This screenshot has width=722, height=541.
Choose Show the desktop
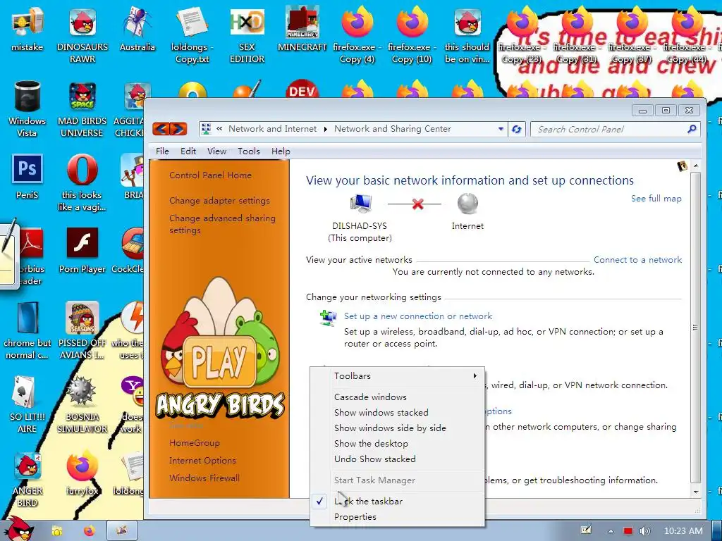point(371,444)
